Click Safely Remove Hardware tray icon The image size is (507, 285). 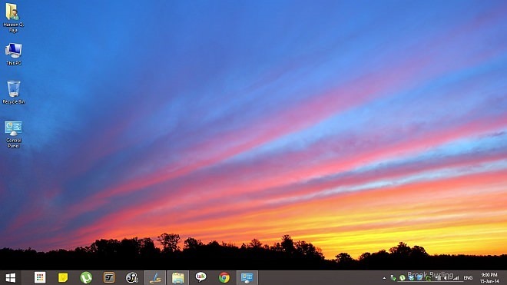(x=393, y=278)
